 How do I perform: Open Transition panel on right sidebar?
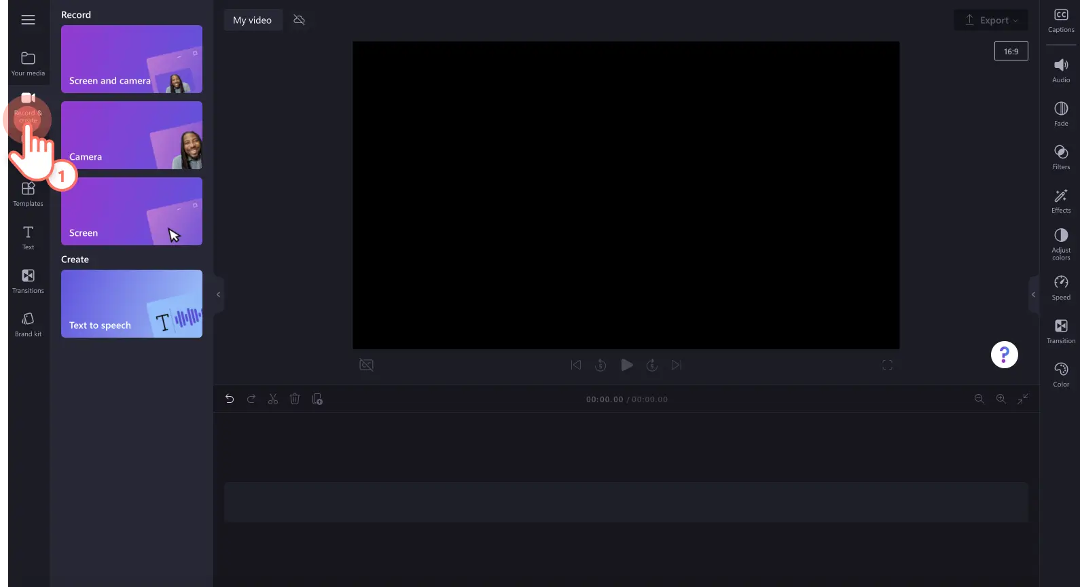(1061, 332)
